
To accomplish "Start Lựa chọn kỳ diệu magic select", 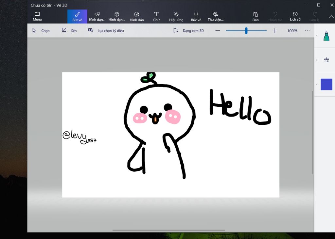I will tap(106, 30).
